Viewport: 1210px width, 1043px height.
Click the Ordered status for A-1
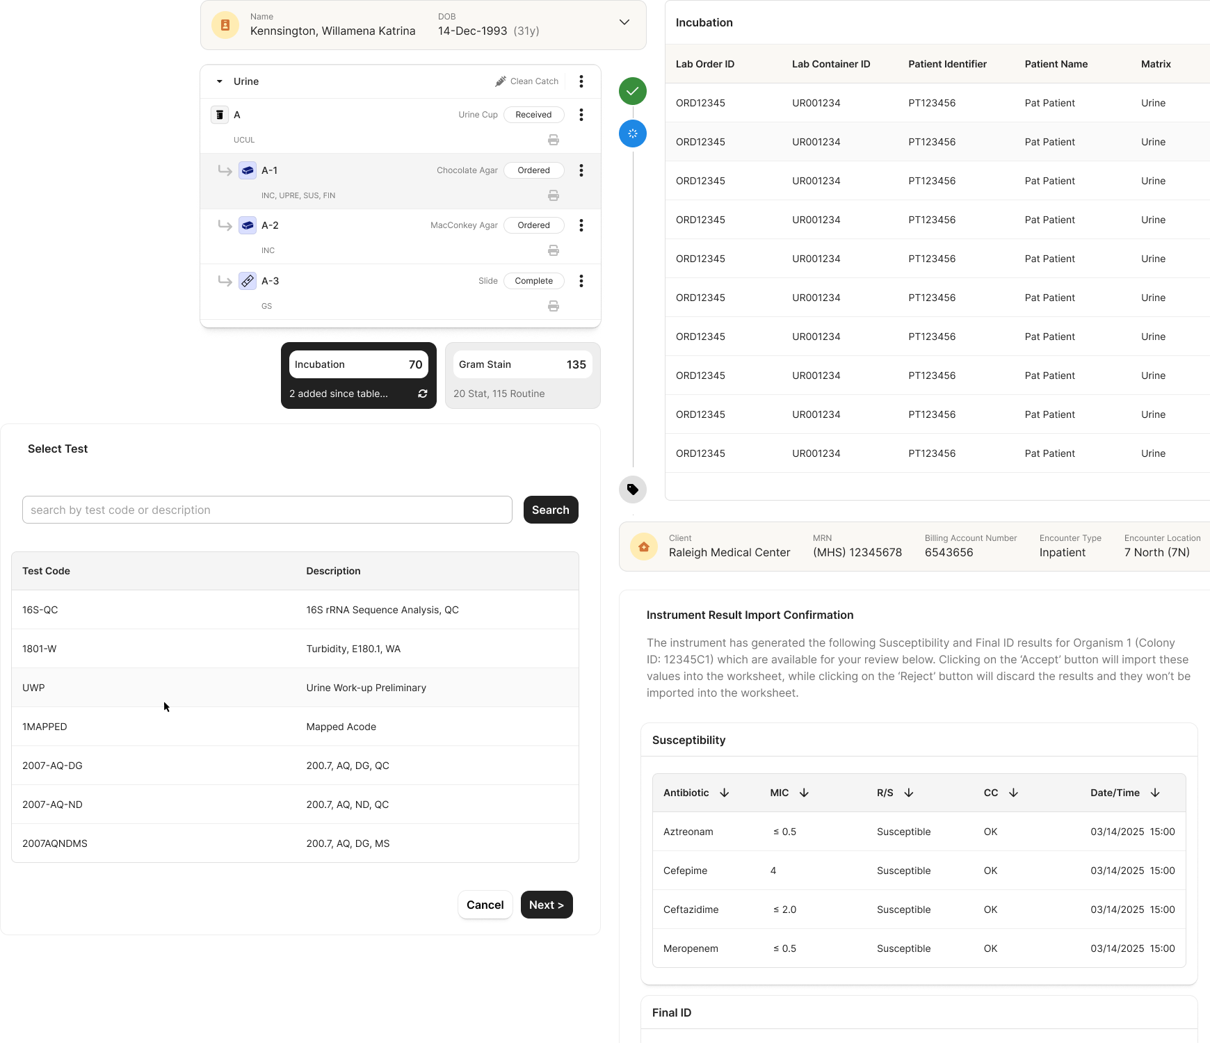[534, 170]
